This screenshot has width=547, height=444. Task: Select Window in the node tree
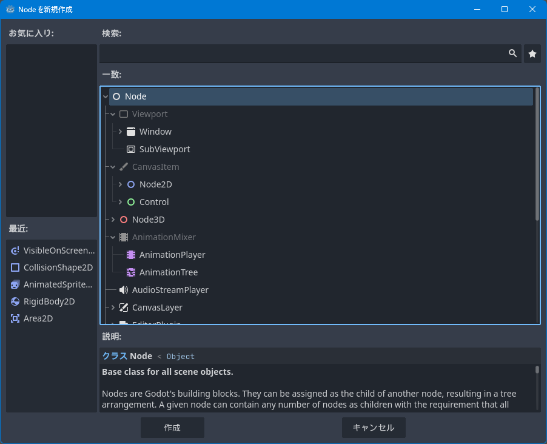pyautogui.click(x=156, y=132)
